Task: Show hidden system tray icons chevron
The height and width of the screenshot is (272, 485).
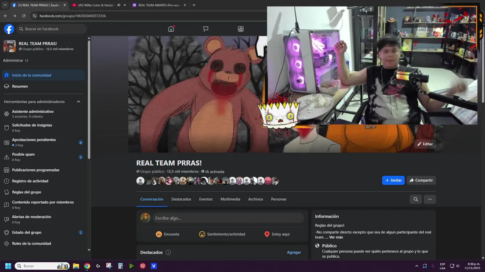Action: click(417, 266)
